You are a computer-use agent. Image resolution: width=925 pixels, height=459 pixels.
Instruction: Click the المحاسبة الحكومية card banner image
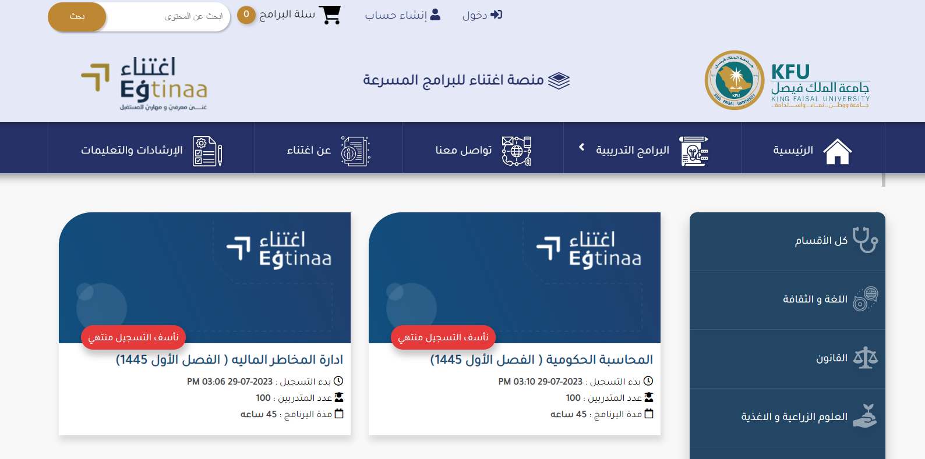tap(514, 277)
